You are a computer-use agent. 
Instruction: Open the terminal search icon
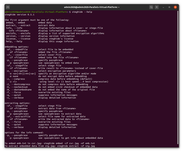coord(151,7)
